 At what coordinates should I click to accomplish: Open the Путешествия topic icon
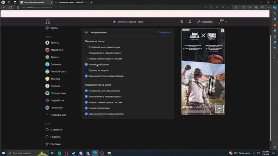point(47,93)
